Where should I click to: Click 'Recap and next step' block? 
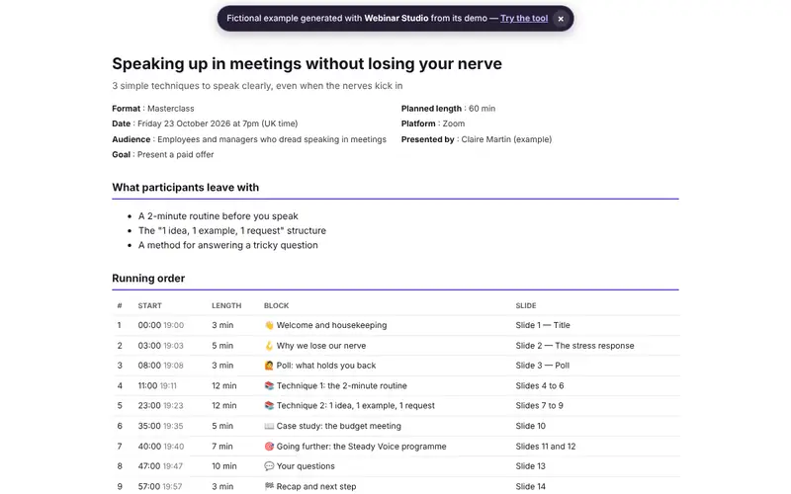316,486
